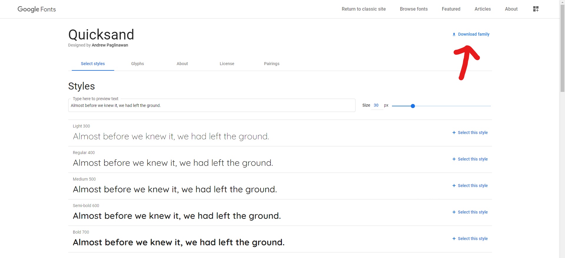Open the Pairings tab
This screenshot has height=258, width=565.
pyautogui.click(x=272, y=64)
